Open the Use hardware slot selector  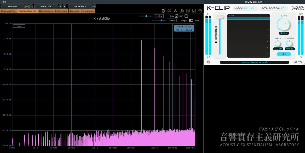pos(80,6)
